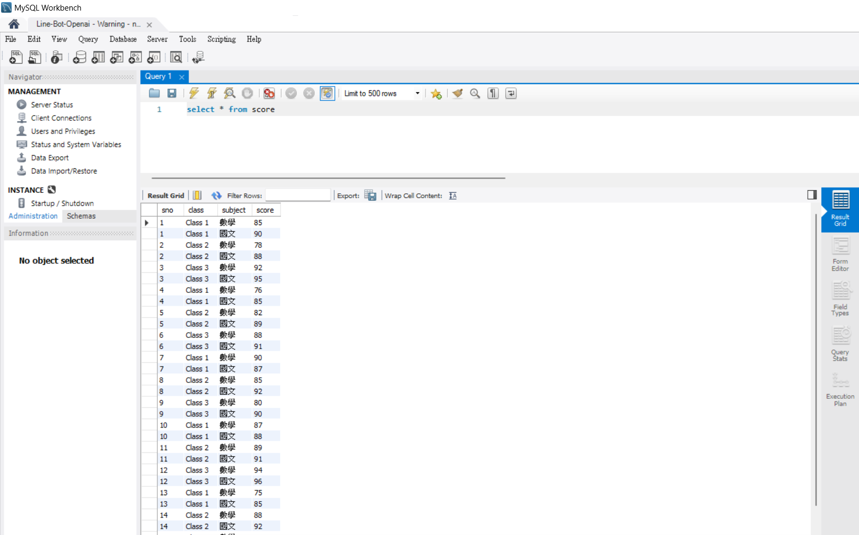Reconnect to DBMS icon

tap(198, 57)
